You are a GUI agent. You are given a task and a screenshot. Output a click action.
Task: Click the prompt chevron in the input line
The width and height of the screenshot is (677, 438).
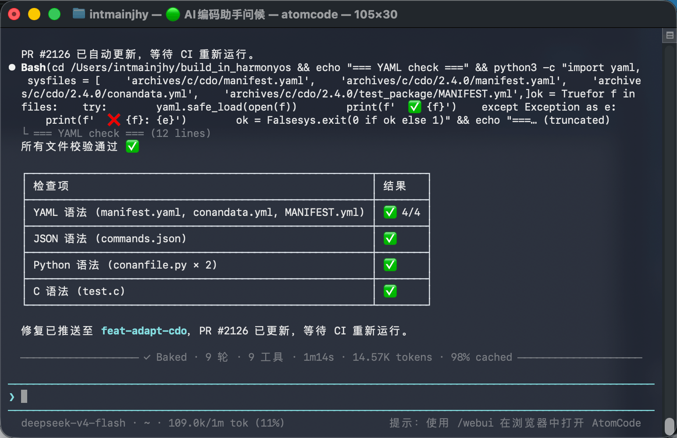(x=12, y=397)
